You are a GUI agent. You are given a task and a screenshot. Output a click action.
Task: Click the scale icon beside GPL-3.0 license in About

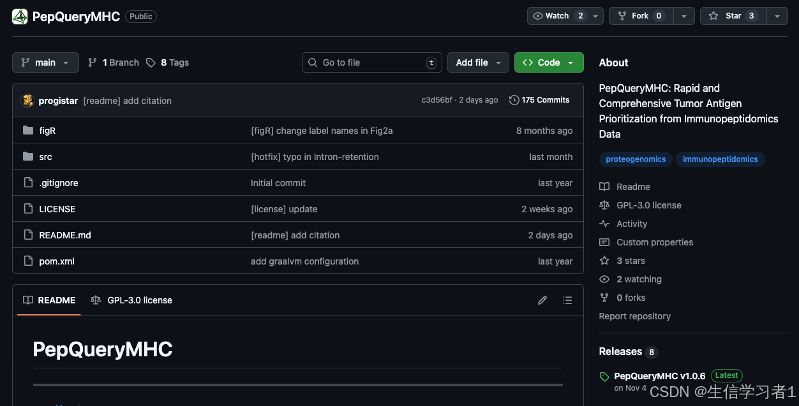604,205
